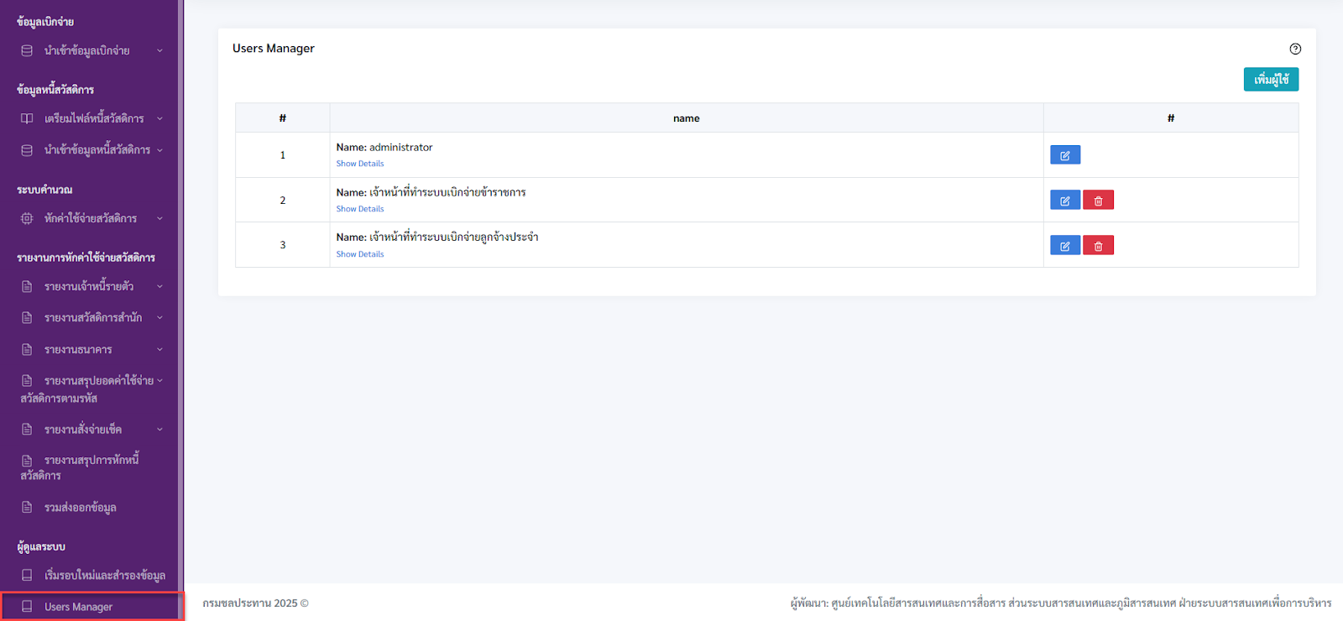Screen dimensions: 1343x621
Task: Expand the รายงานสวัสดิการสำนัก chevron
Action: pyautogui.click(x=159, y=317)
